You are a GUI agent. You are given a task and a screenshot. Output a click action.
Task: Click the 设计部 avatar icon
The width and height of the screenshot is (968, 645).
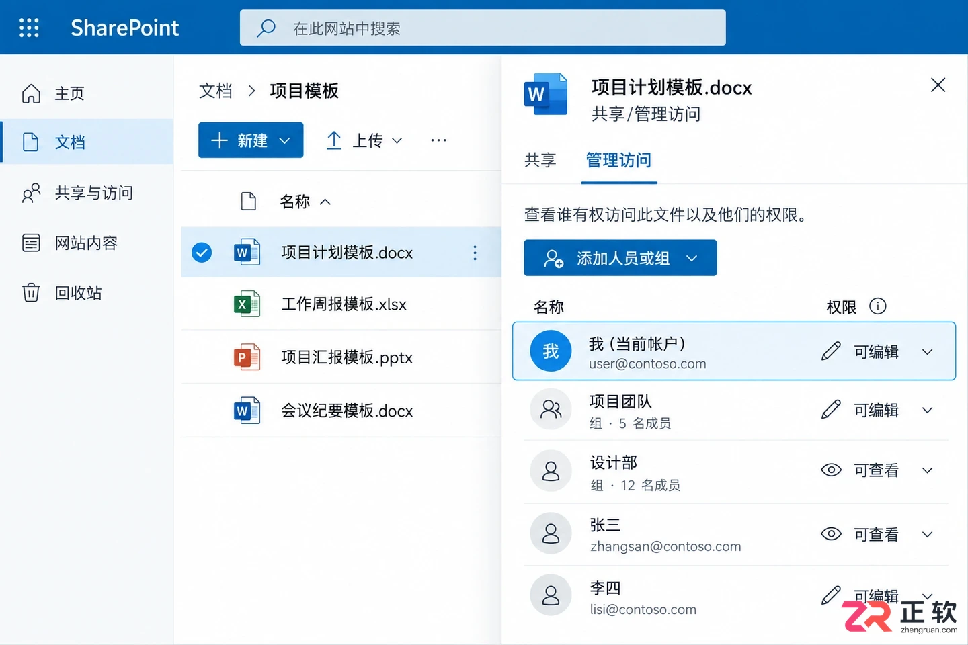coord(551,471)
